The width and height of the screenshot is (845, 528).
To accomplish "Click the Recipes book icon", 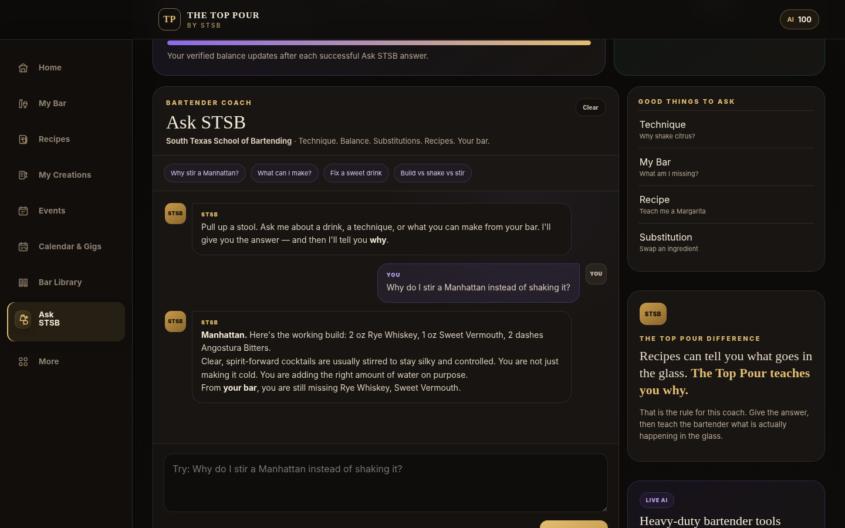I will (23, 140).
